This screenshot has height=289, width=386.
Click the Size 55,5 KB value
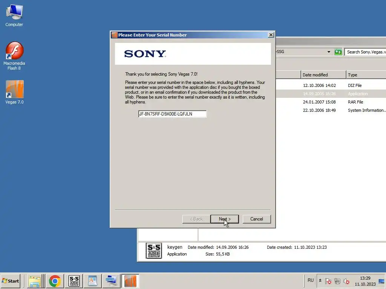[x=223, y=254]
